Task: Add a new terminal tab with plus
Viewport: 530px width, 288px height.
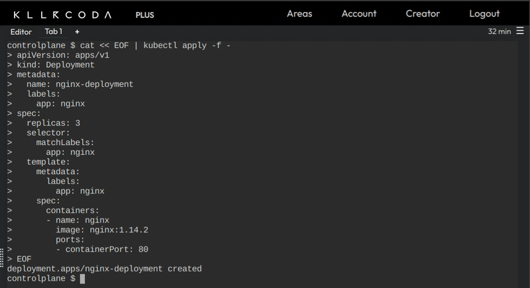Action: [x=77, y=32]
